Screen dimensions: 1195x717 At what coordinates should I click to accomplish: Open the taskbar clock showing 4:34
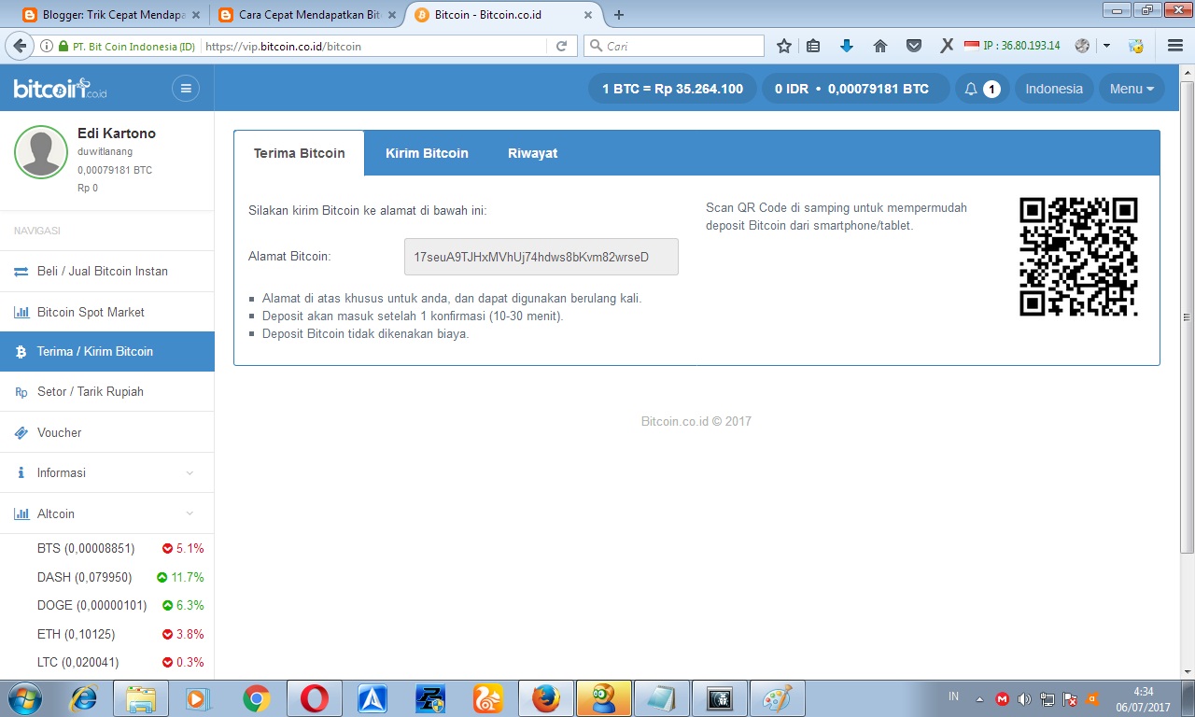[1143, 698]
